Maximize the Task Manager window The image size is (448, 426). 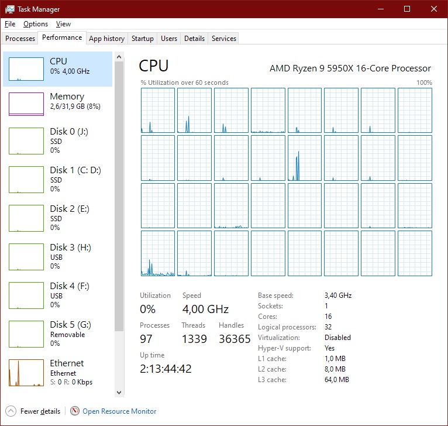[407, 9]
